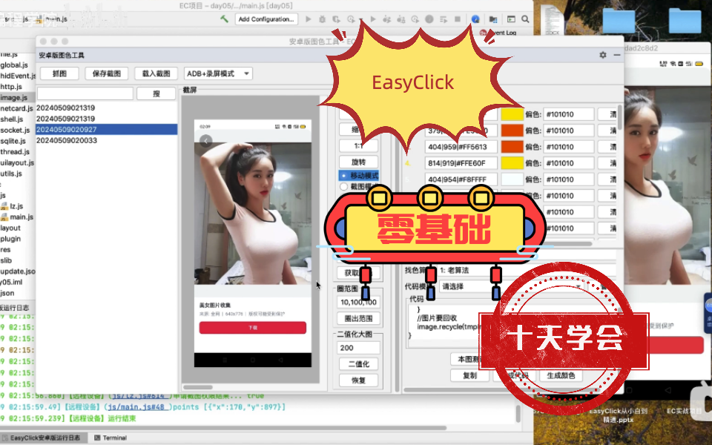Open settings gear in the 安卓版图色工具 panel
The height and width of the screenshot is (445, 712).
point(602,55)
